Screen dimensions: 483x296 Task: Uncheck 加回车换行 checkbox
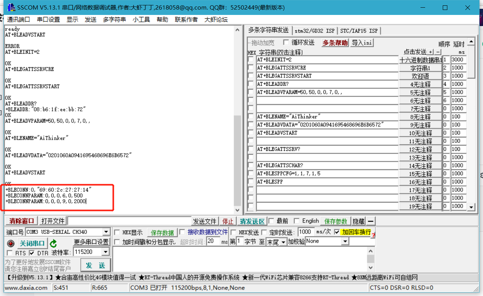[x=337, y=232]
